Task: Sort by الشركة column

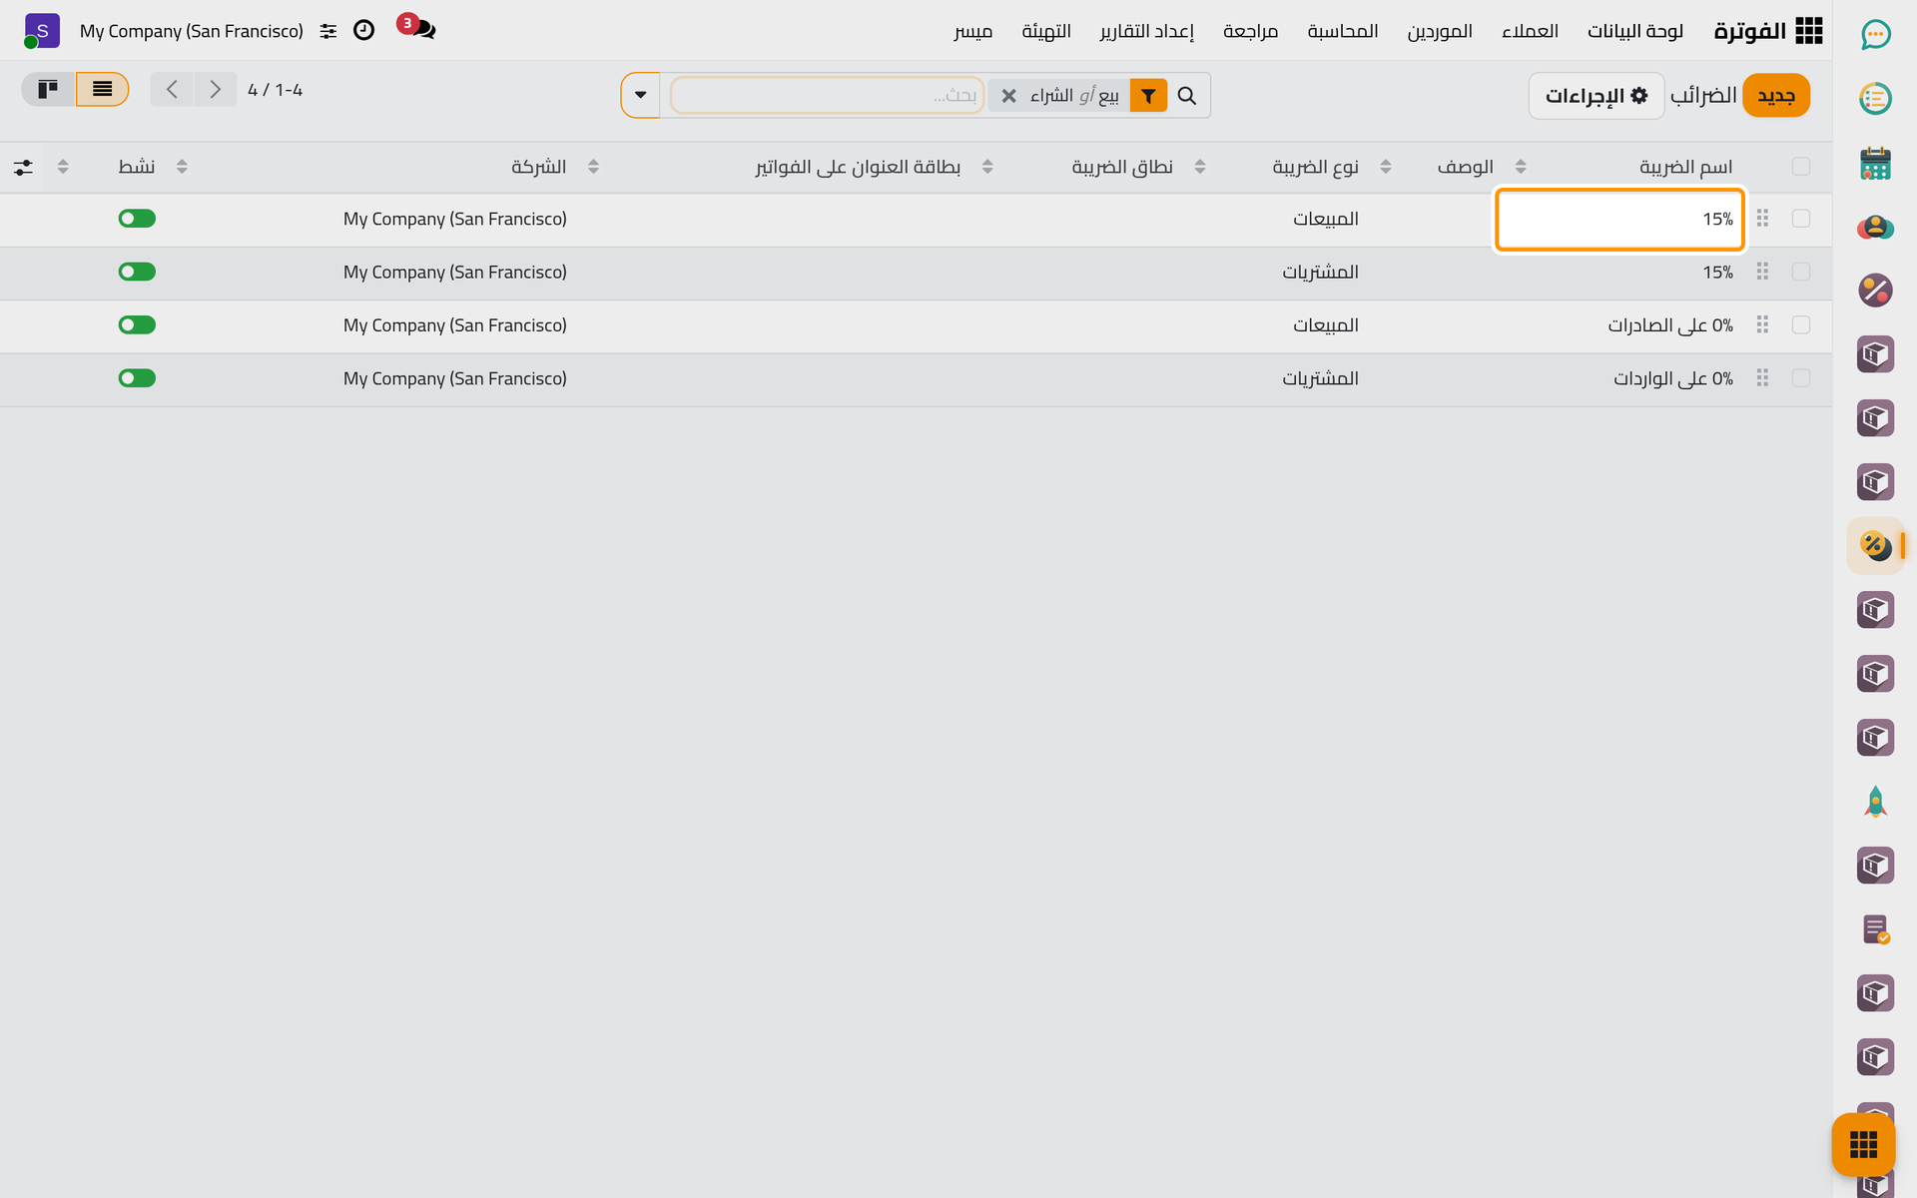Action: coord(539,167)
